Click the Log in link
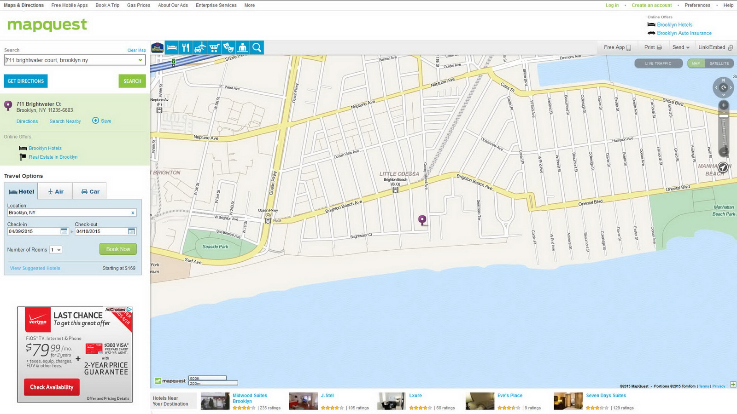The width and height of the screenshot is (737, 414). [612, 5]
